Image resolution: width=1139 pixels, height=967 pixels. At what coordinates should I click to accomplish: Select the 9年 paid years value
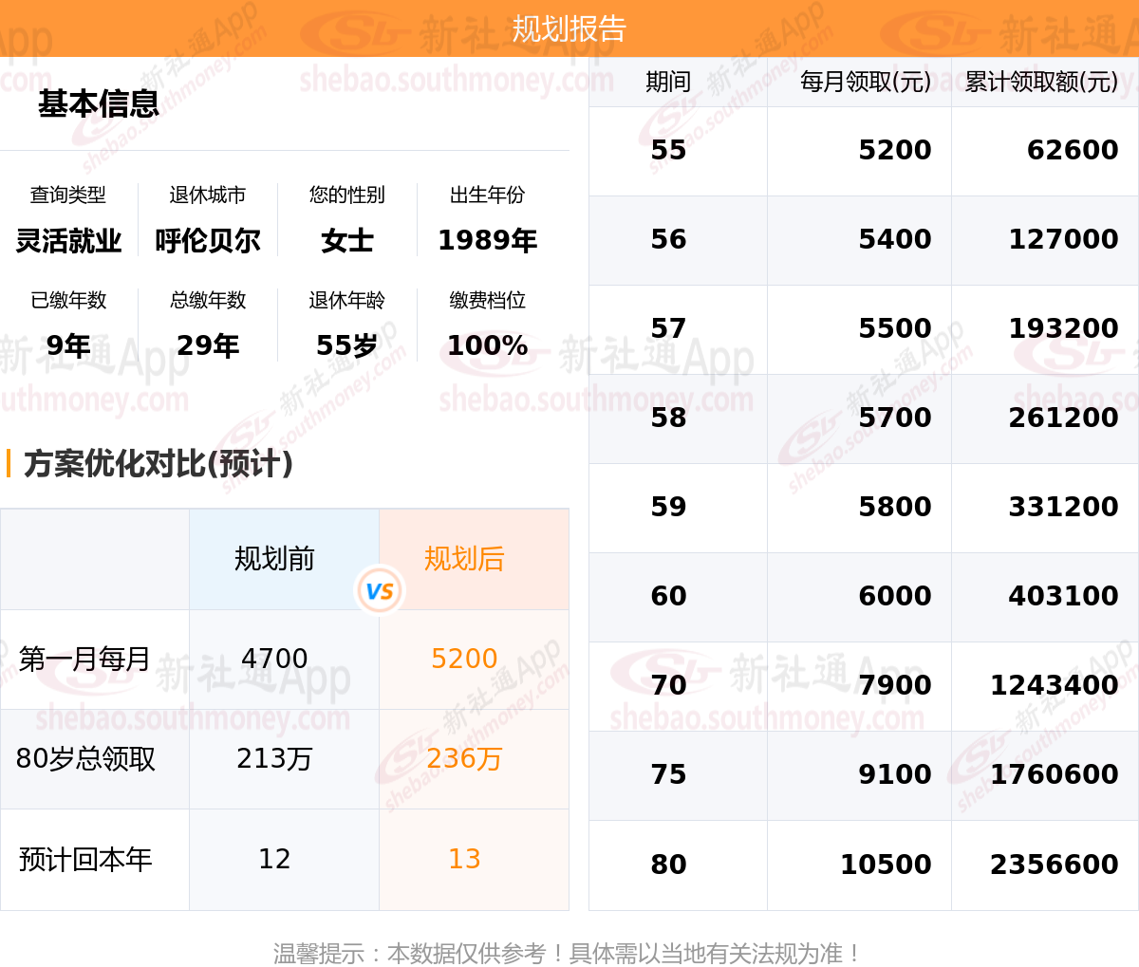click(x=68, y=345)
